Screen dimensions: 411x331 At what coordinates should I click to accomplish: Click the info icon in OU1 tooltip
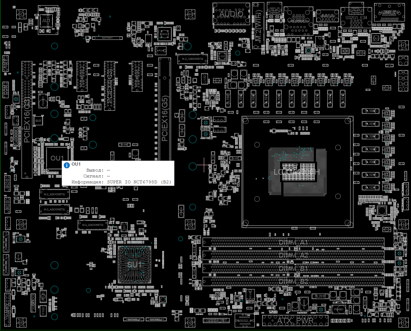(x=67, y=165)
